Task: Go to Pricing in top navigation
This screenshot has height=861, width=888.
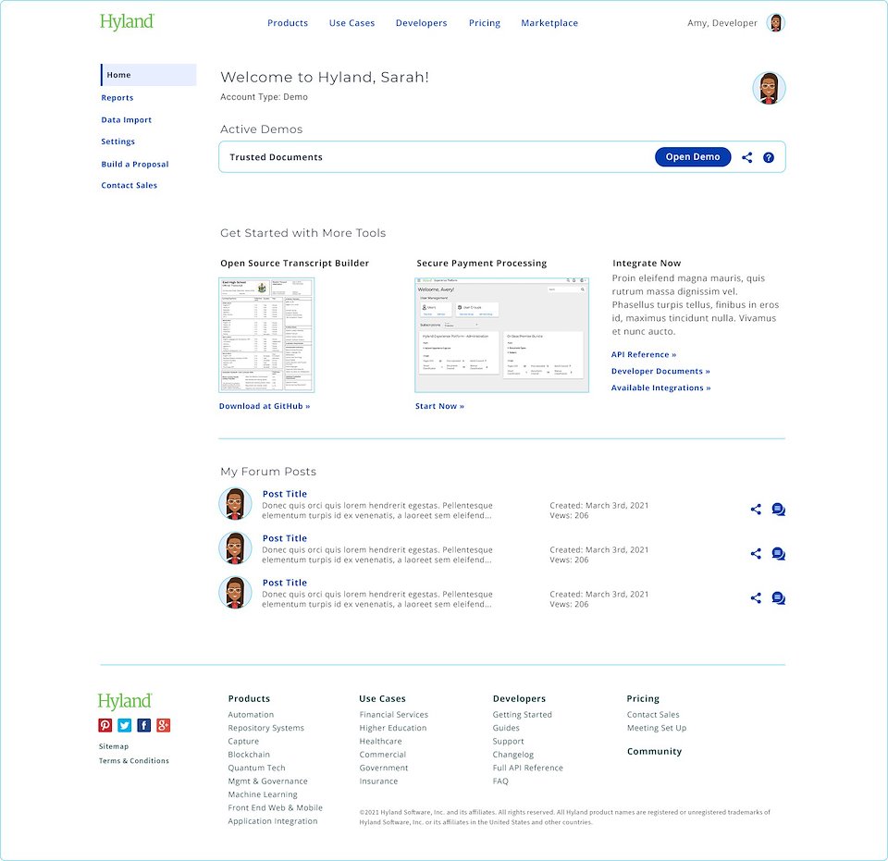Action: coord(484,23)
